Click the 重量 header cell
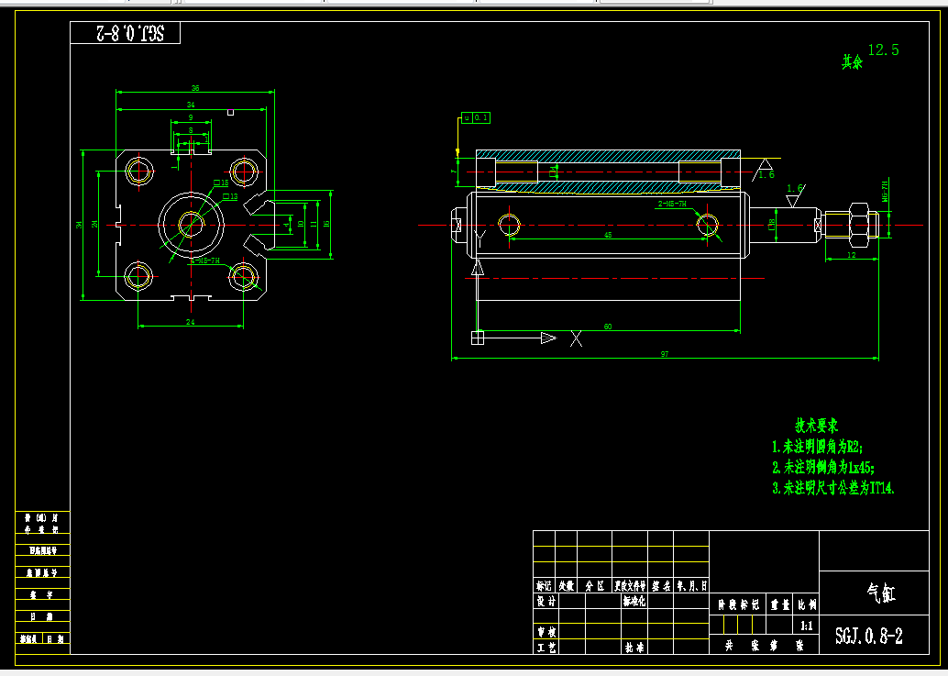Viewport: 948px width, 676px height. click(x=779, y=604)
